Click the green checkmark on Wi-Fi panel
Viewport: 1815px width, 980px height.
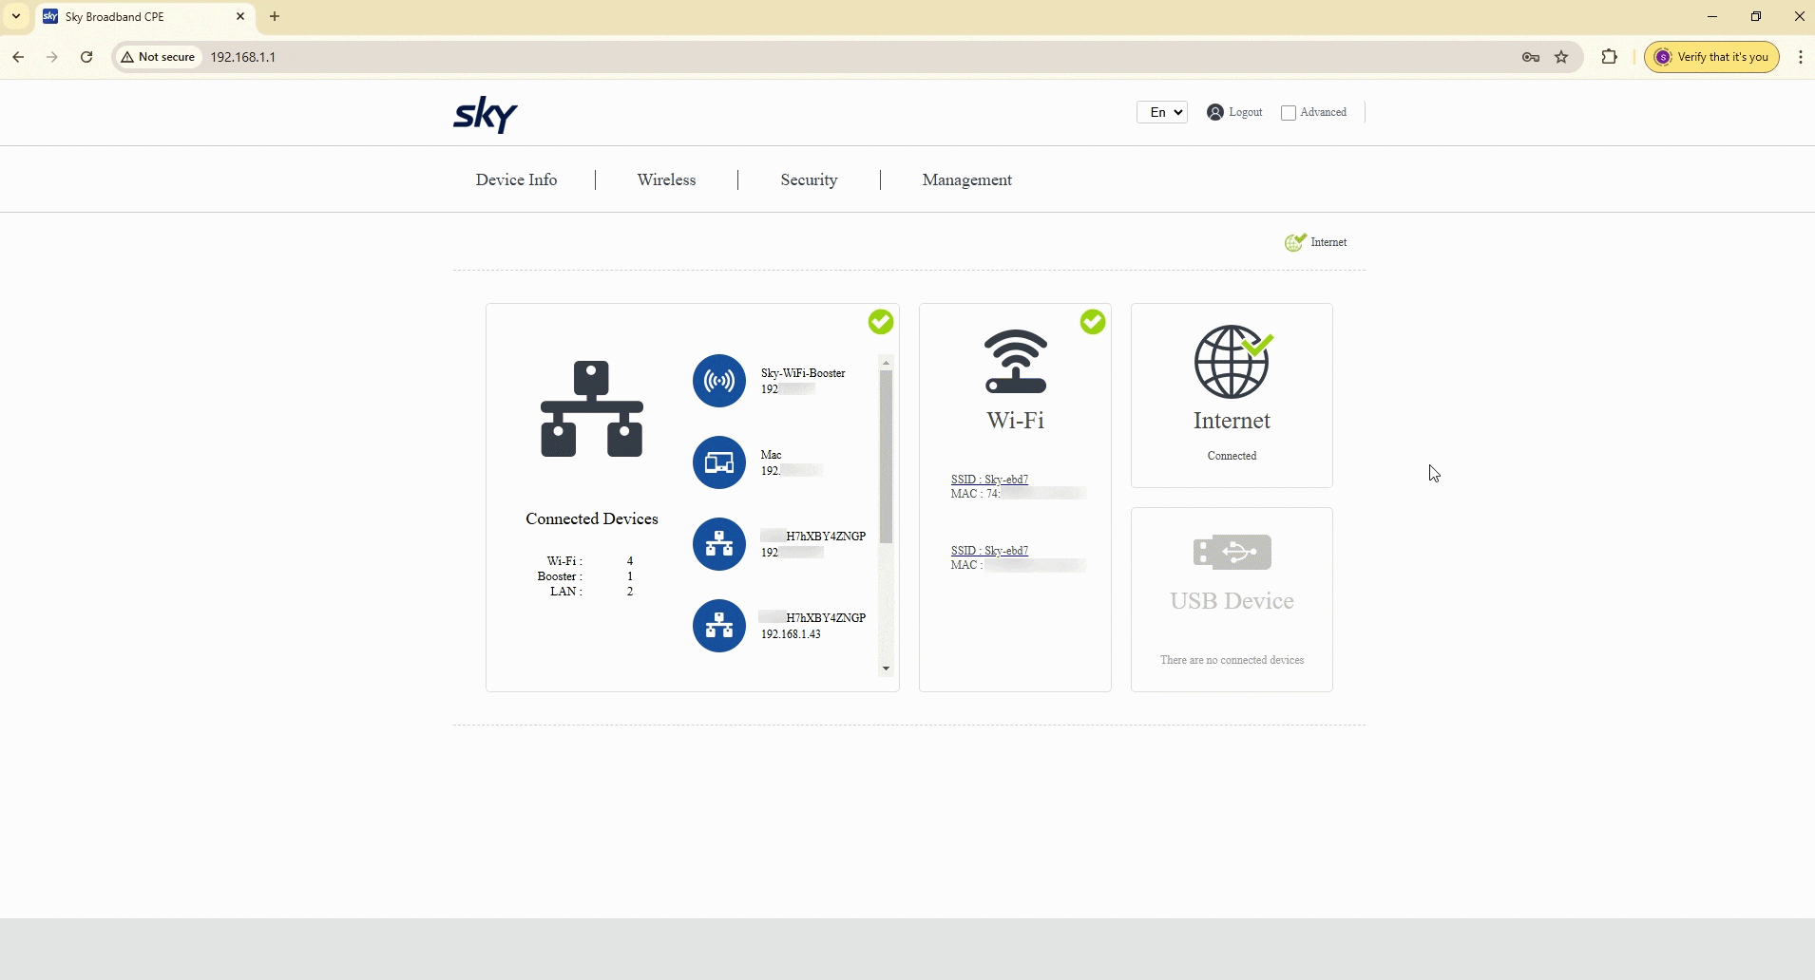click(1093, 322)
